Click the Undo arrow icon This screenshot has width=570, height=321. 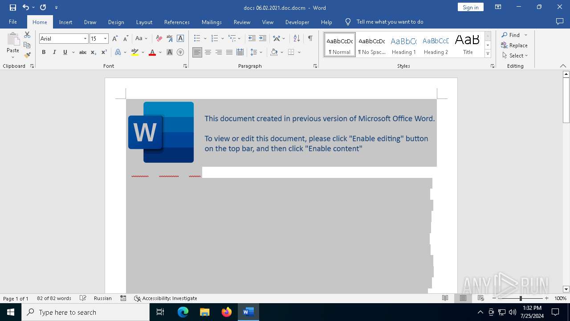click(x=26, y=8)
